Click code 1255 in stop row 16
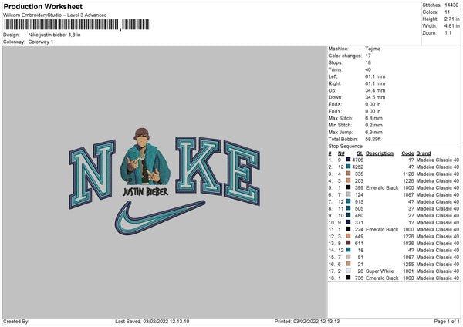 (408, 264)
